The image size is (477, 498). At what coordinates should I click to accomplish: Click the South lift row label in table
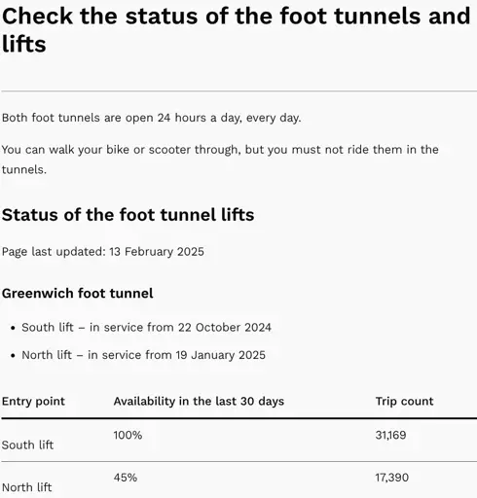point(27,445)
